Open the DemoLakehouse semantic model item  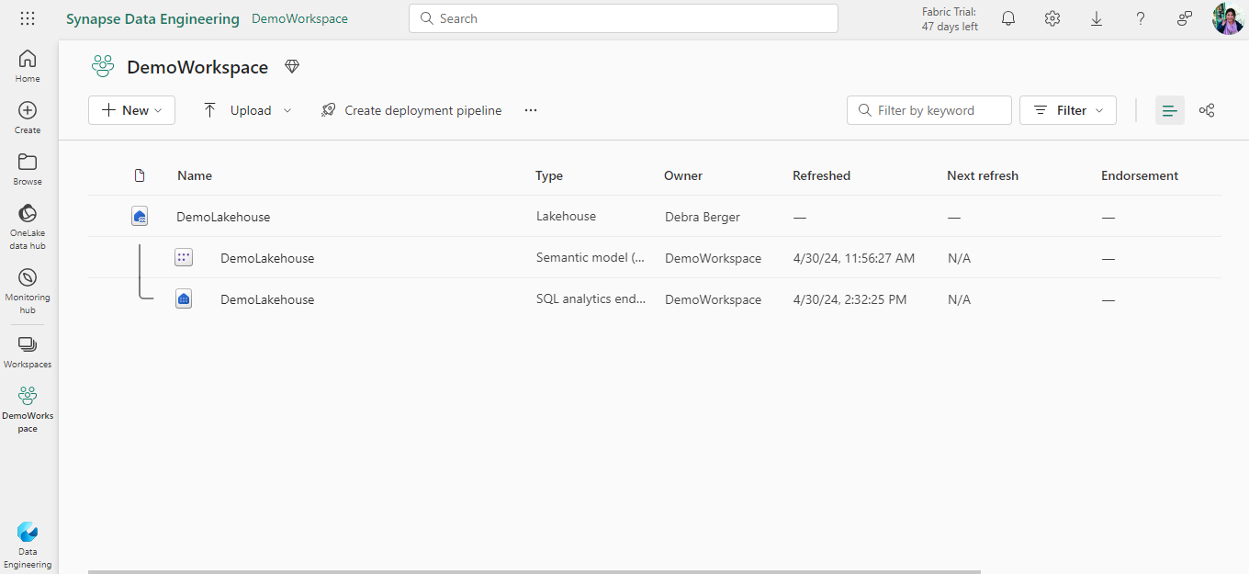point(267,258)
